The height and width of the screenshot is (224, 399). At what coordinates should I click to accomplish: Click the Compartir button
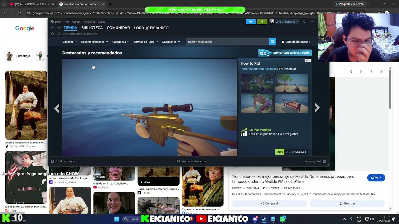pyautogui.click(x=270, y=203)
